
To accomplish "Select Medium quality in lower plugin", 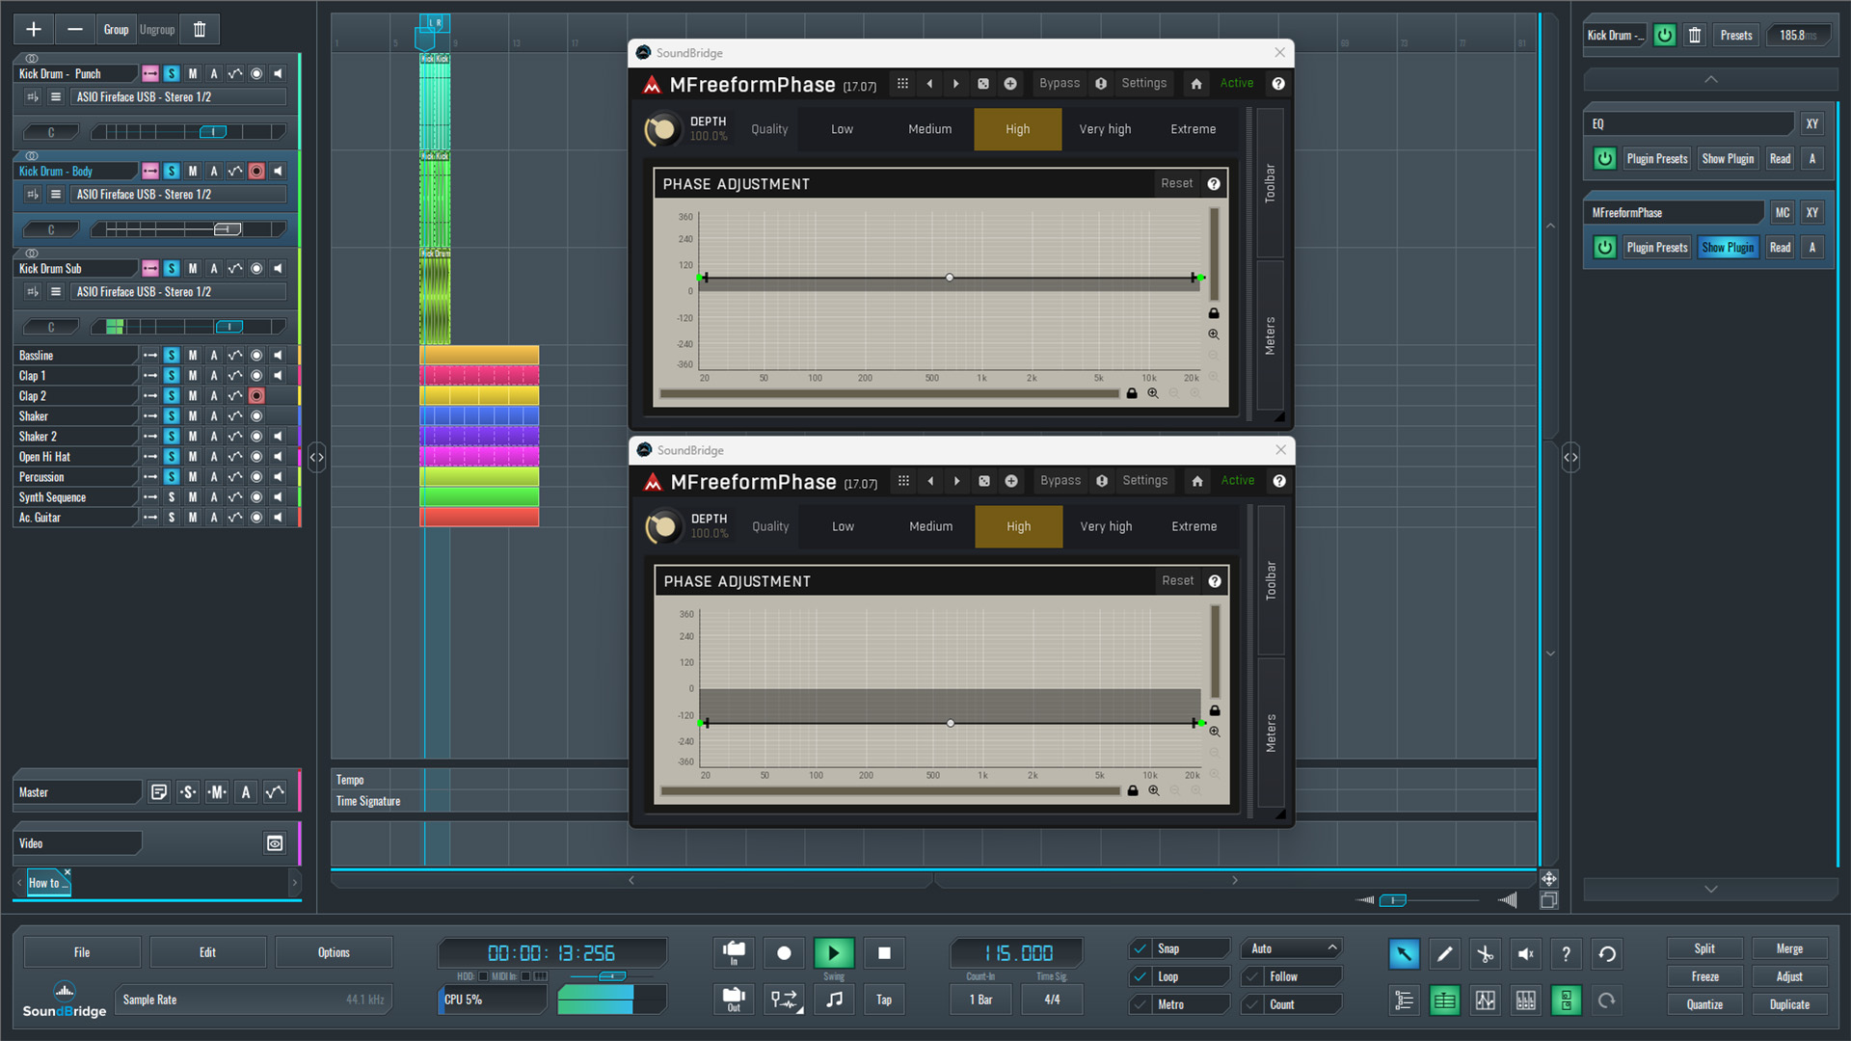I will (930, 526).
